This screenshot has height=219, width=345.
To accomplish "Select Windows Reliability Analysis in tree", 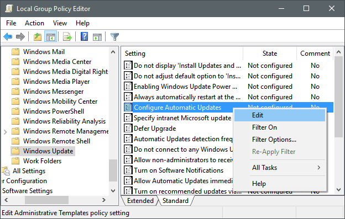I will 65,121.
